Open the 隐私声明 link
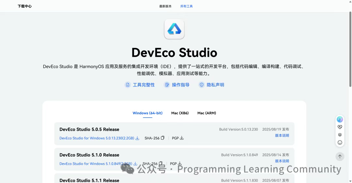This screenshot has height=183, width=352. (x=215, y=85)
